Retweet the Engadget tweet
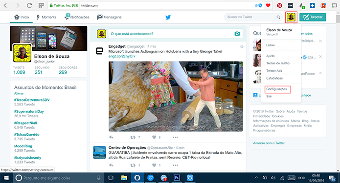 pos(133,137)
